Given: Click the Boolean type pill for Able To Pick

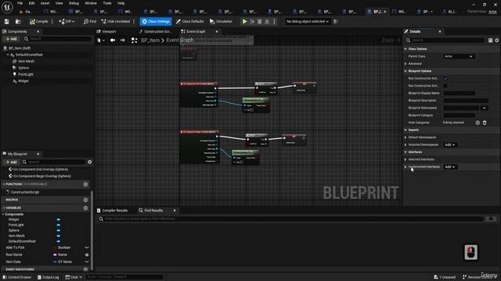Looking at the screenshot, I should 62,247.
